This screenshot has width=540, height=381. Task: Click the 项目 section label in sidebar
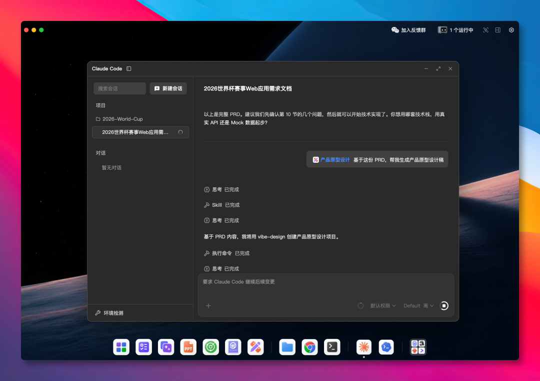[100, 105]
